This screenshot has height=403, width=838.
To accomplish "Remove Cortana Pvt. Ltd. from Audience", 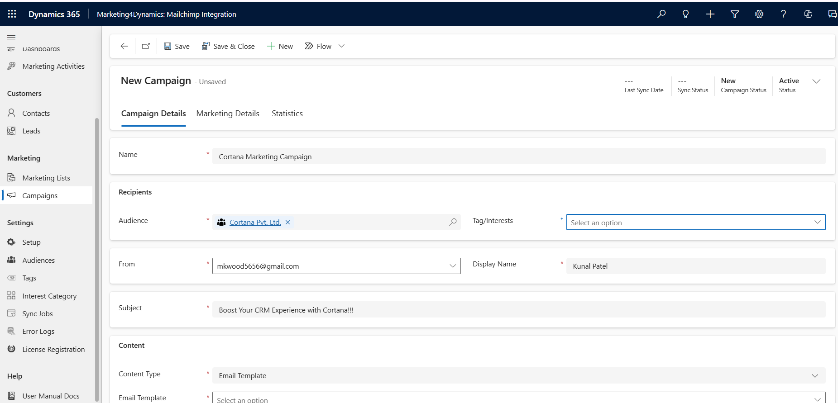I will (288, 222).
